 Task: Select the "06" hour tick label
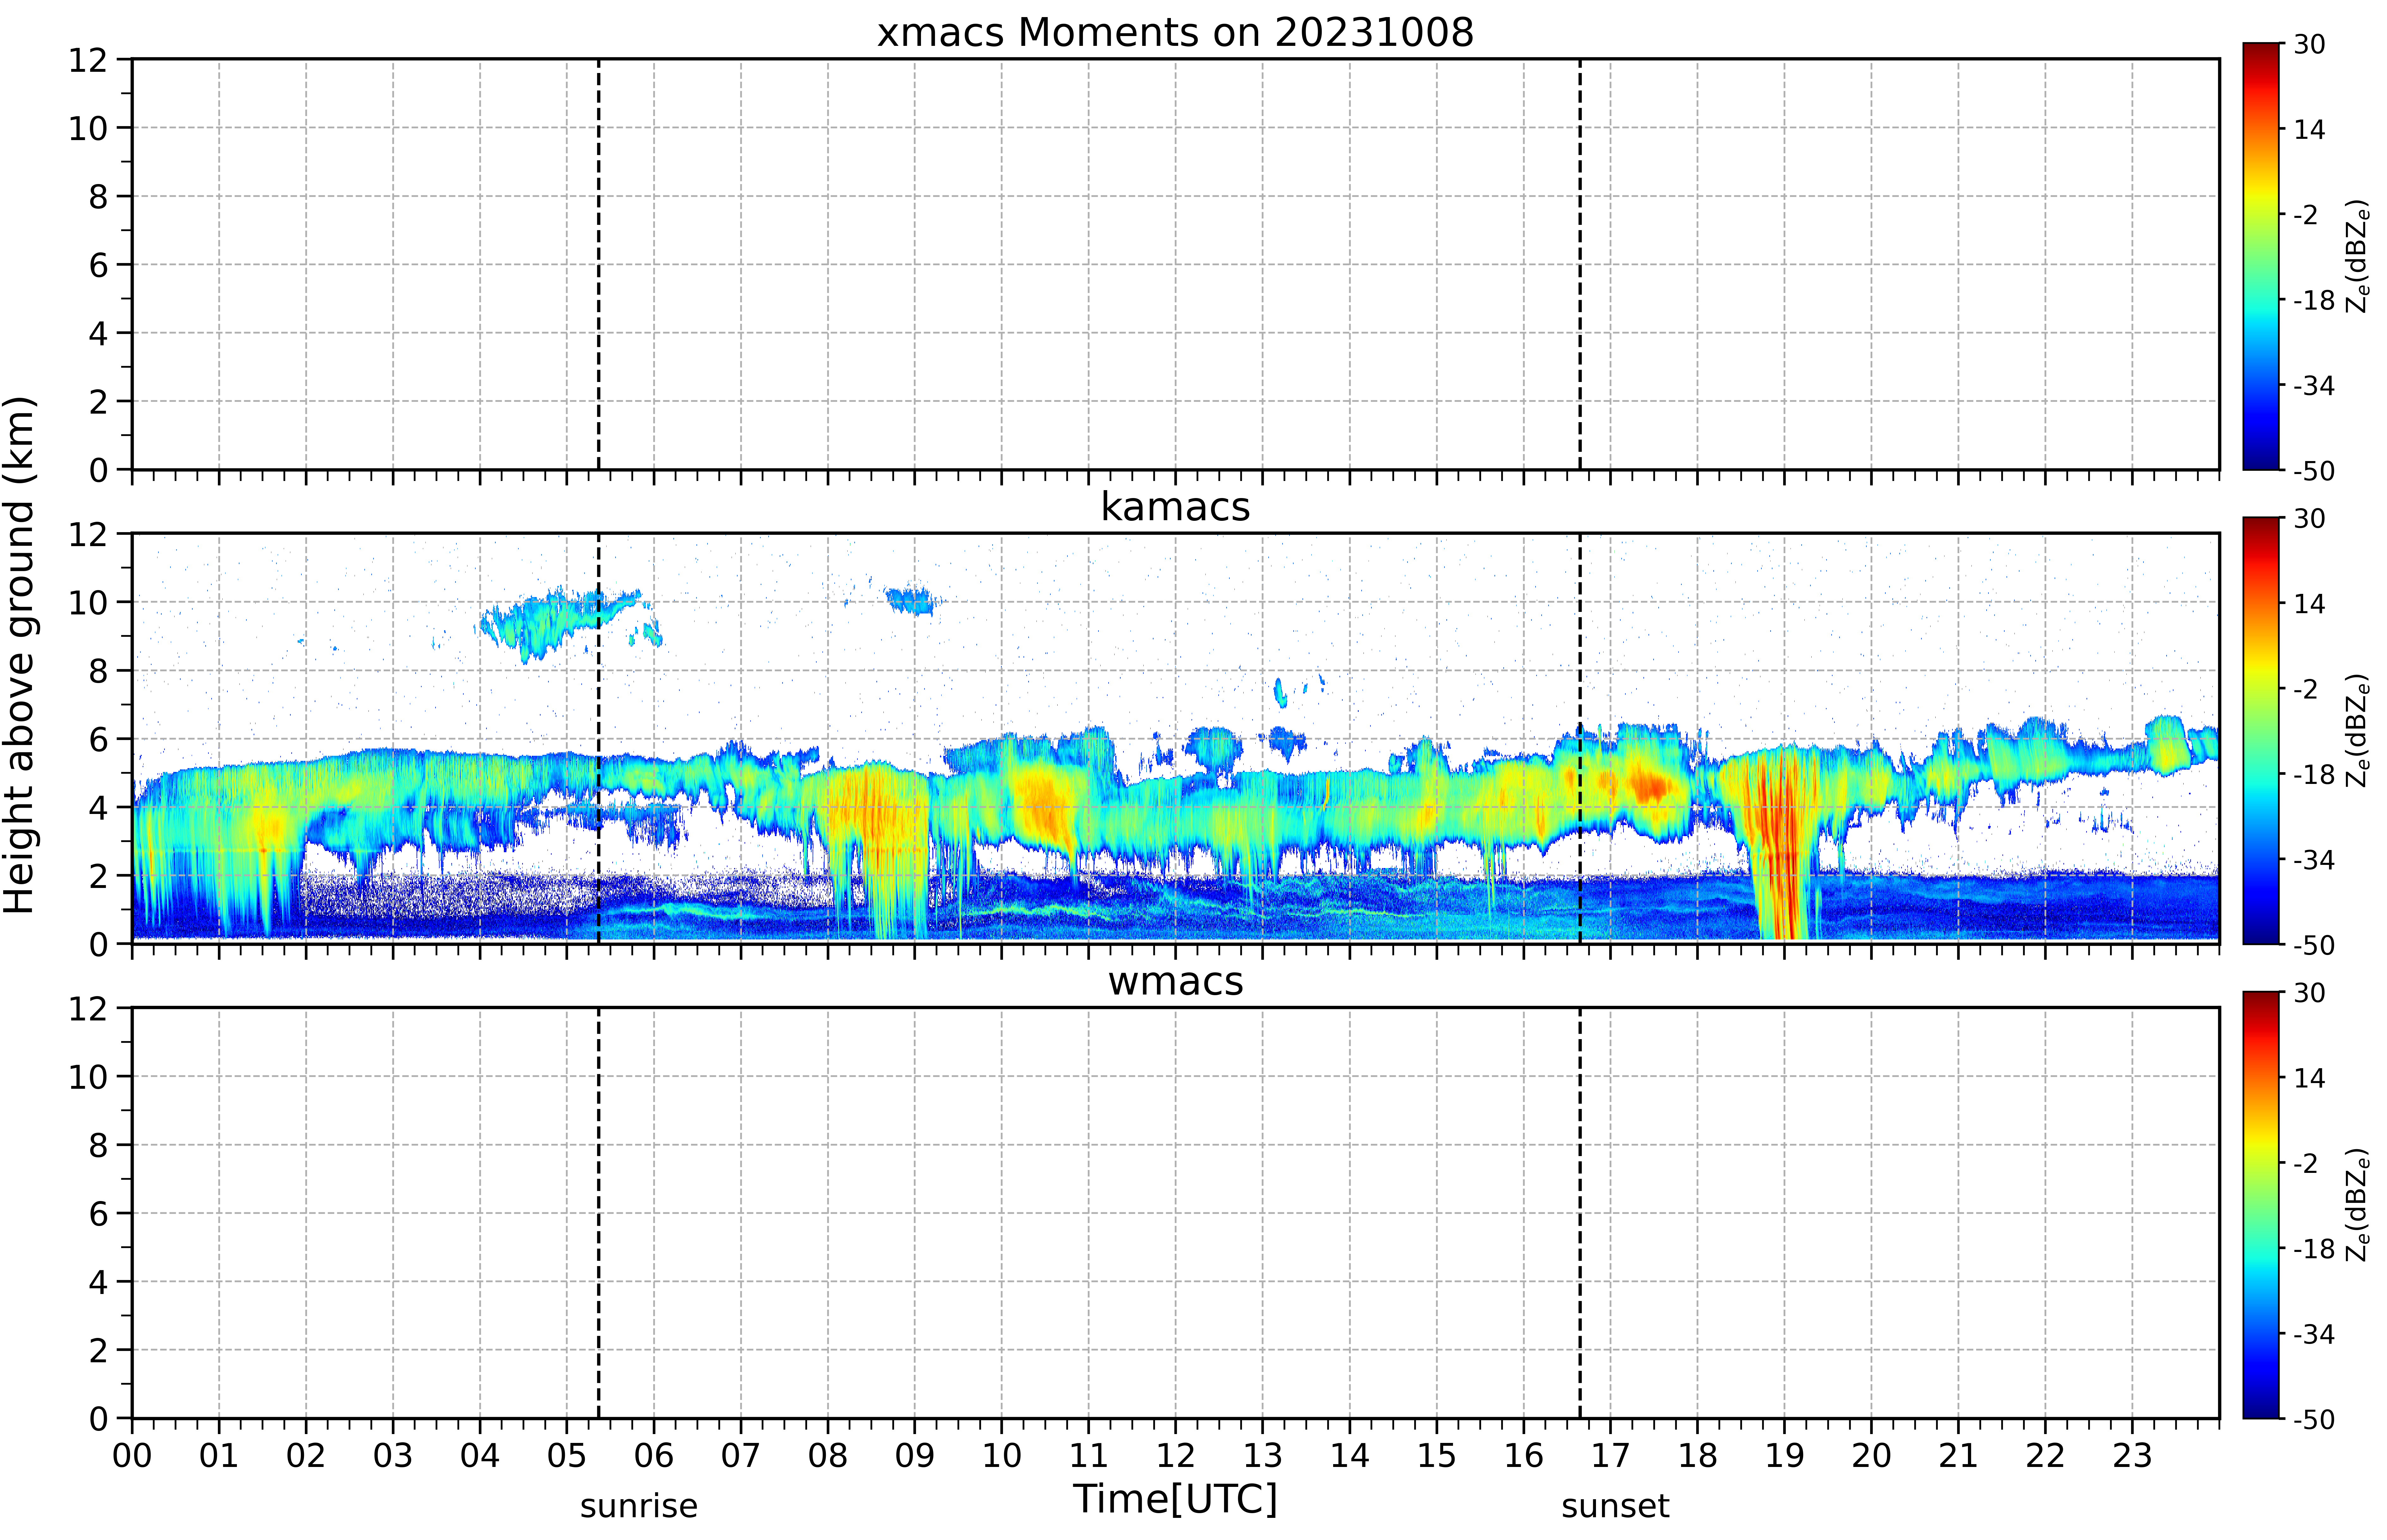(x=654, y=1456)
